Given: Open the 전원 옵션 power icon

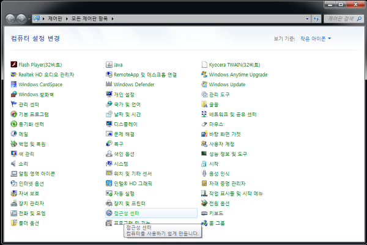Looking at the screenshot, I should (x=204, y=203).
